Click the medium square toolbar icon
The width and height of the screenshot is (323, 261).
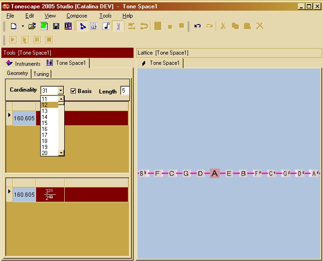click(x=182, y=25)
